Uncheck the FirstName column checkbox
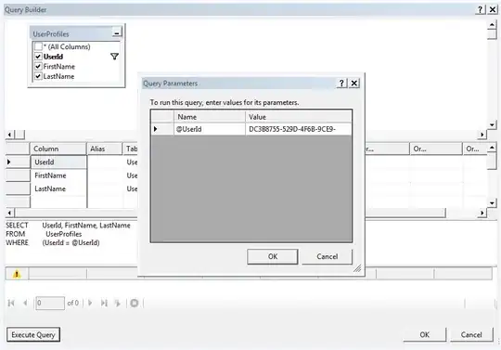Viewport: 501px width, 350px height. (x=38, y=67)
